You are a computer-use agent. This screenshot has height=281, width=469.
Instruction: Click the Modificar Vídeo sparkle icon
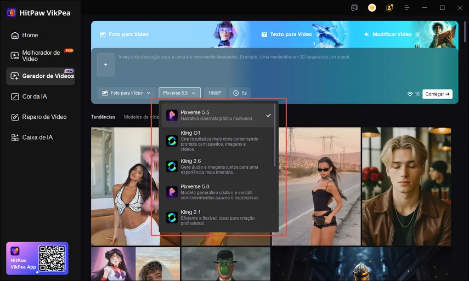click(366, 35)
